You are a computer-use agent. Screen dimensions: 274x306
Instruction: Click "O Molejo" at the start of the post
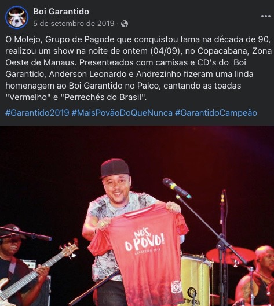coord(23,39)
